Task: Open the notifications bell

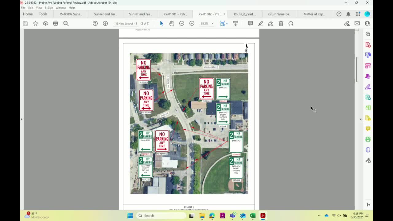Action: 348,14
